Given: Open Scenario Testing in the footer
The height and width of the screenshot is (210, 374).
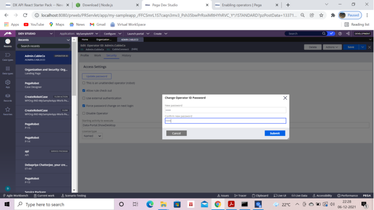Looking at the screenshot, I should 74,196.
